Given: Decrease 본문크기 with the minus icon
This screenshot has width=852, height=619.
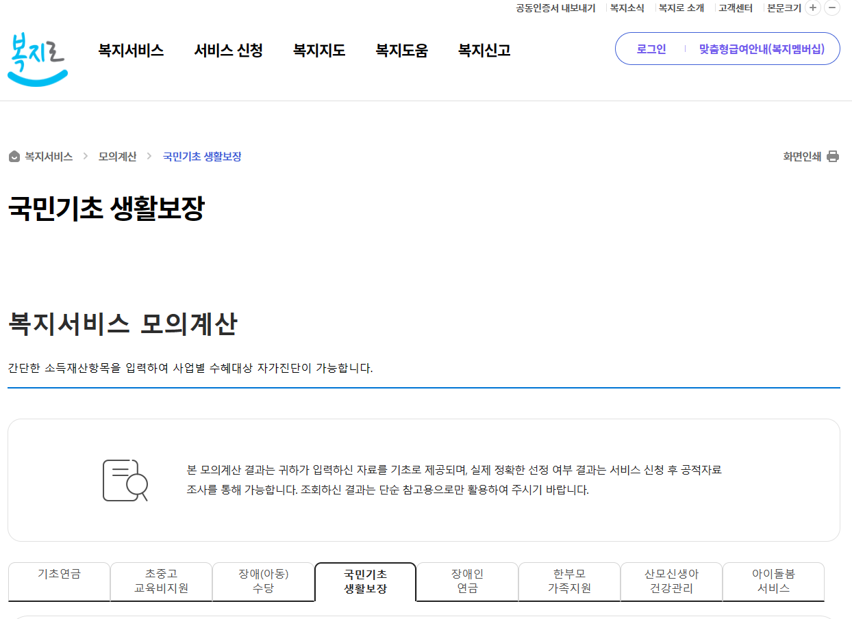Looking at the screenshot, I should 832,8.
